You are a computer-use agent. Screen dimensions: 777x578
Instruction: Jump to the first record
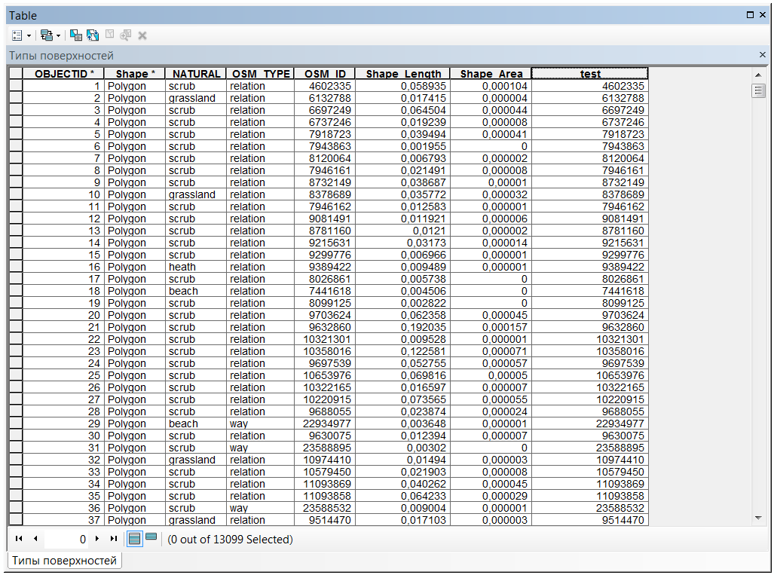[19, 539]
